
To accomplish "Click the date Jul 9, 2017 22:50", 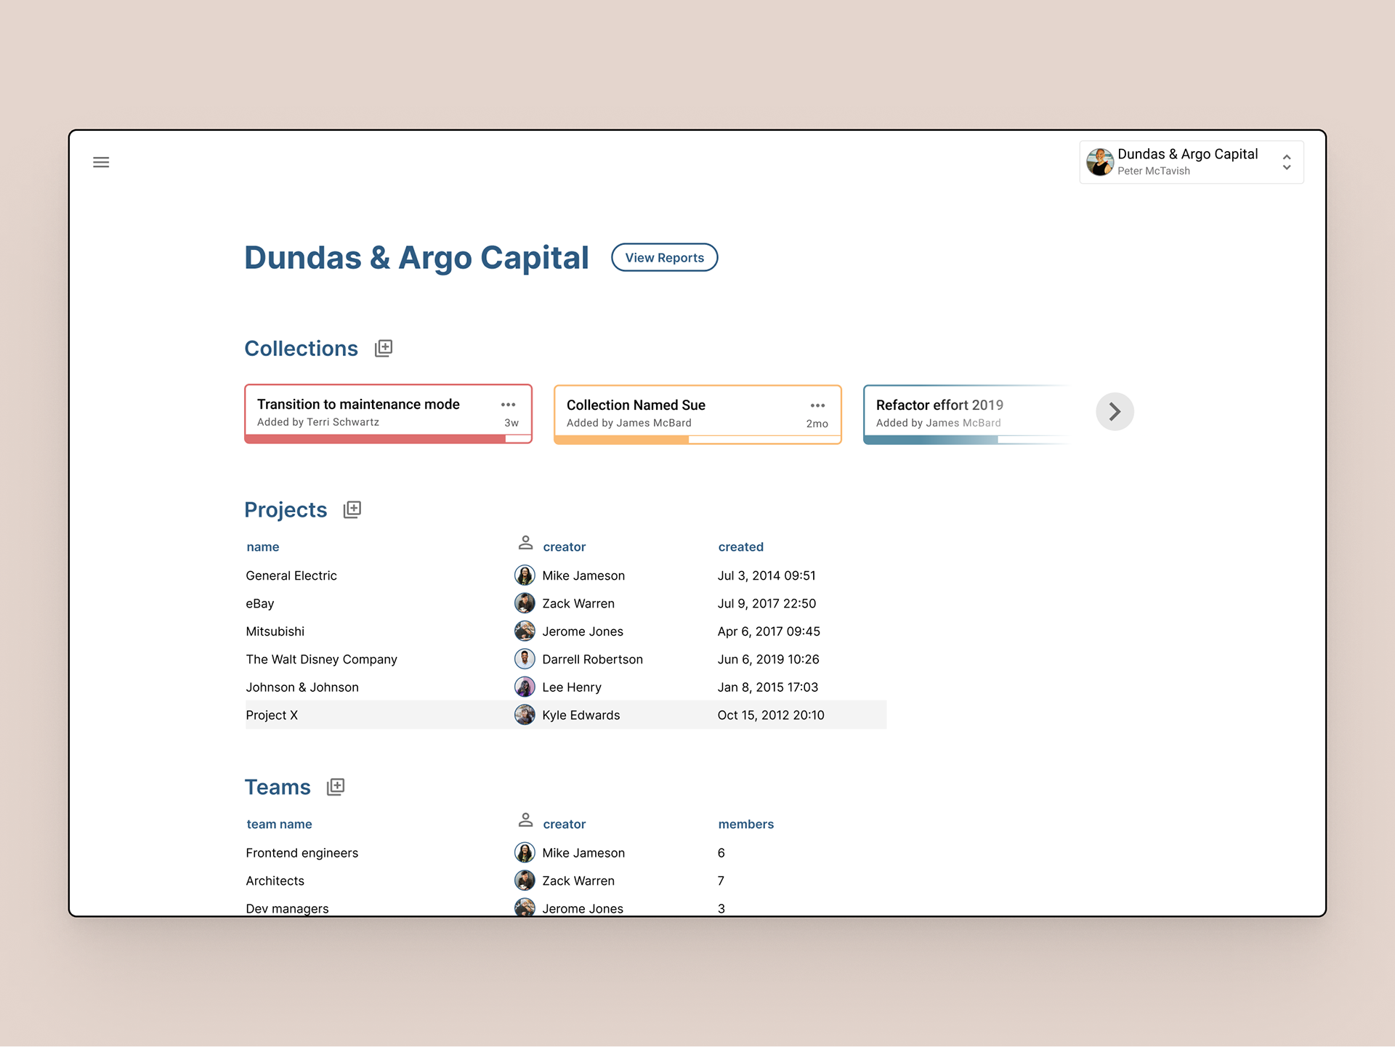I will 767,604.
